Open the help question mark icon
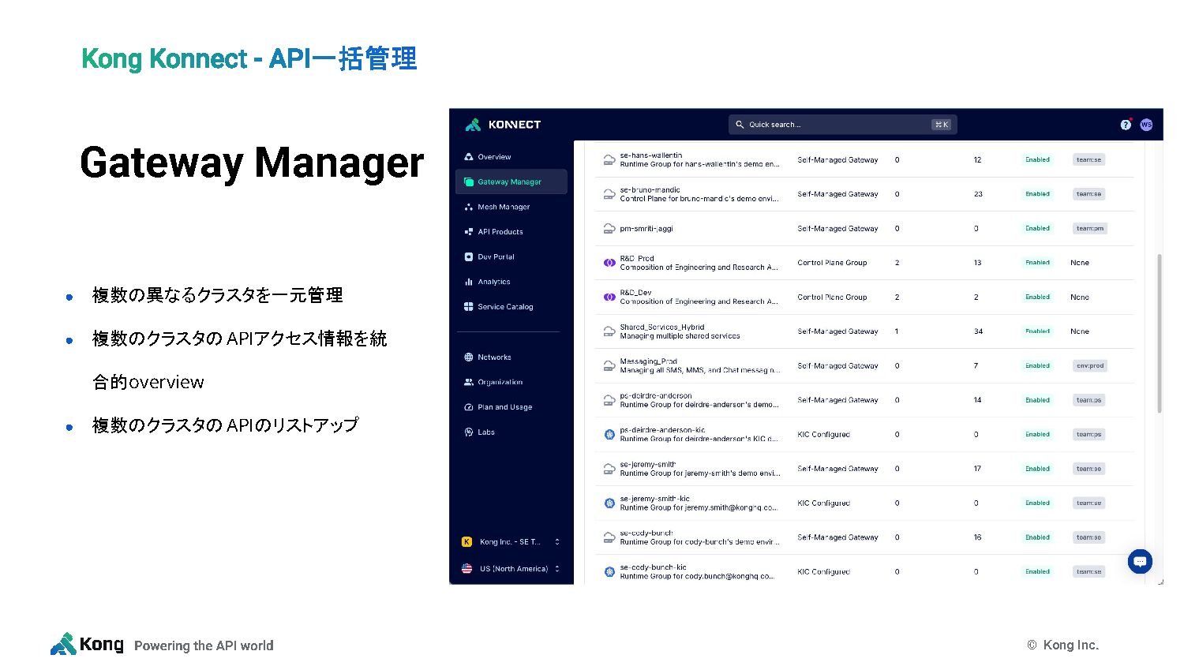 [1126, 125]
